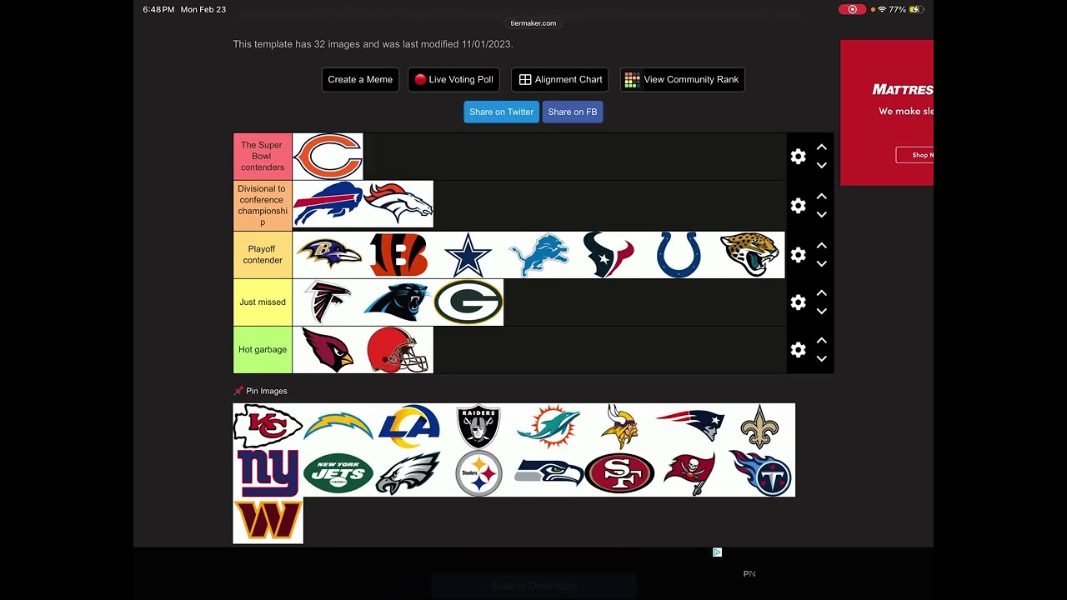Select the Atlanta Falcons logo
Image resolution: width=1067 pixels, height=600 pixels.
(x=328, y=302)
